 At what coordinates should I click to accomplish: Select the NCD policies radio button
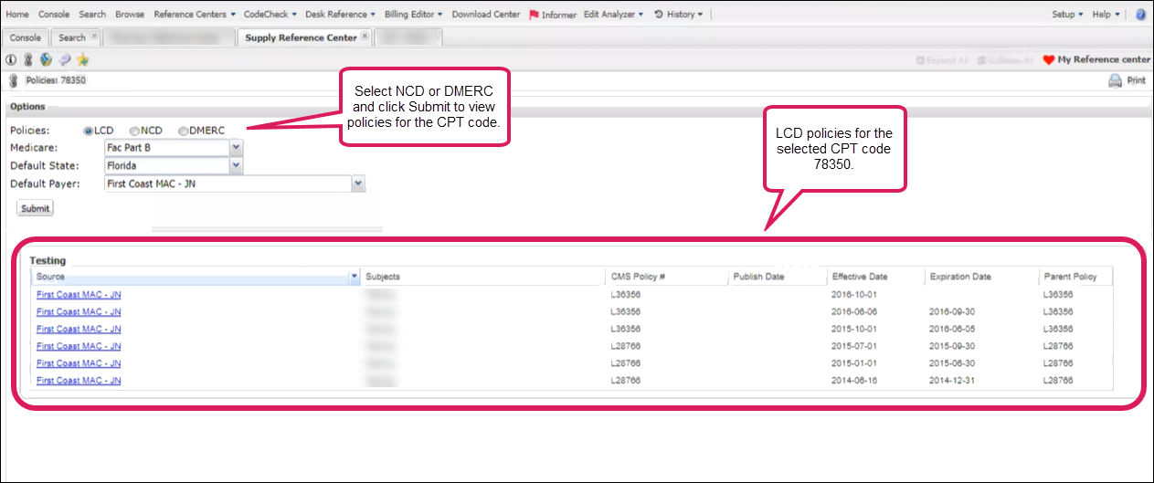click(134, 131)
